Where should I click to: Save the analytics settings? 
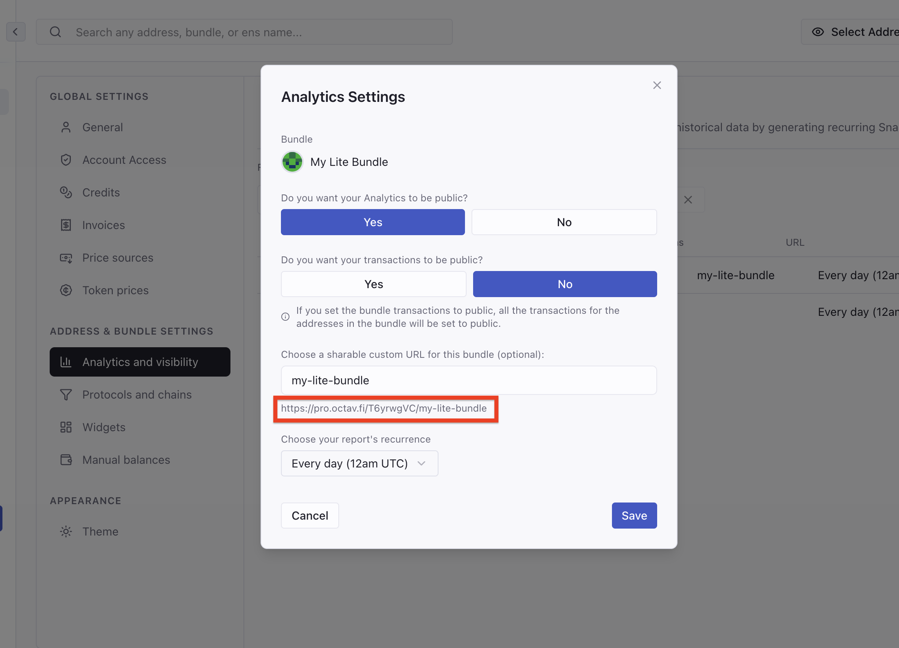pos(634,516)
